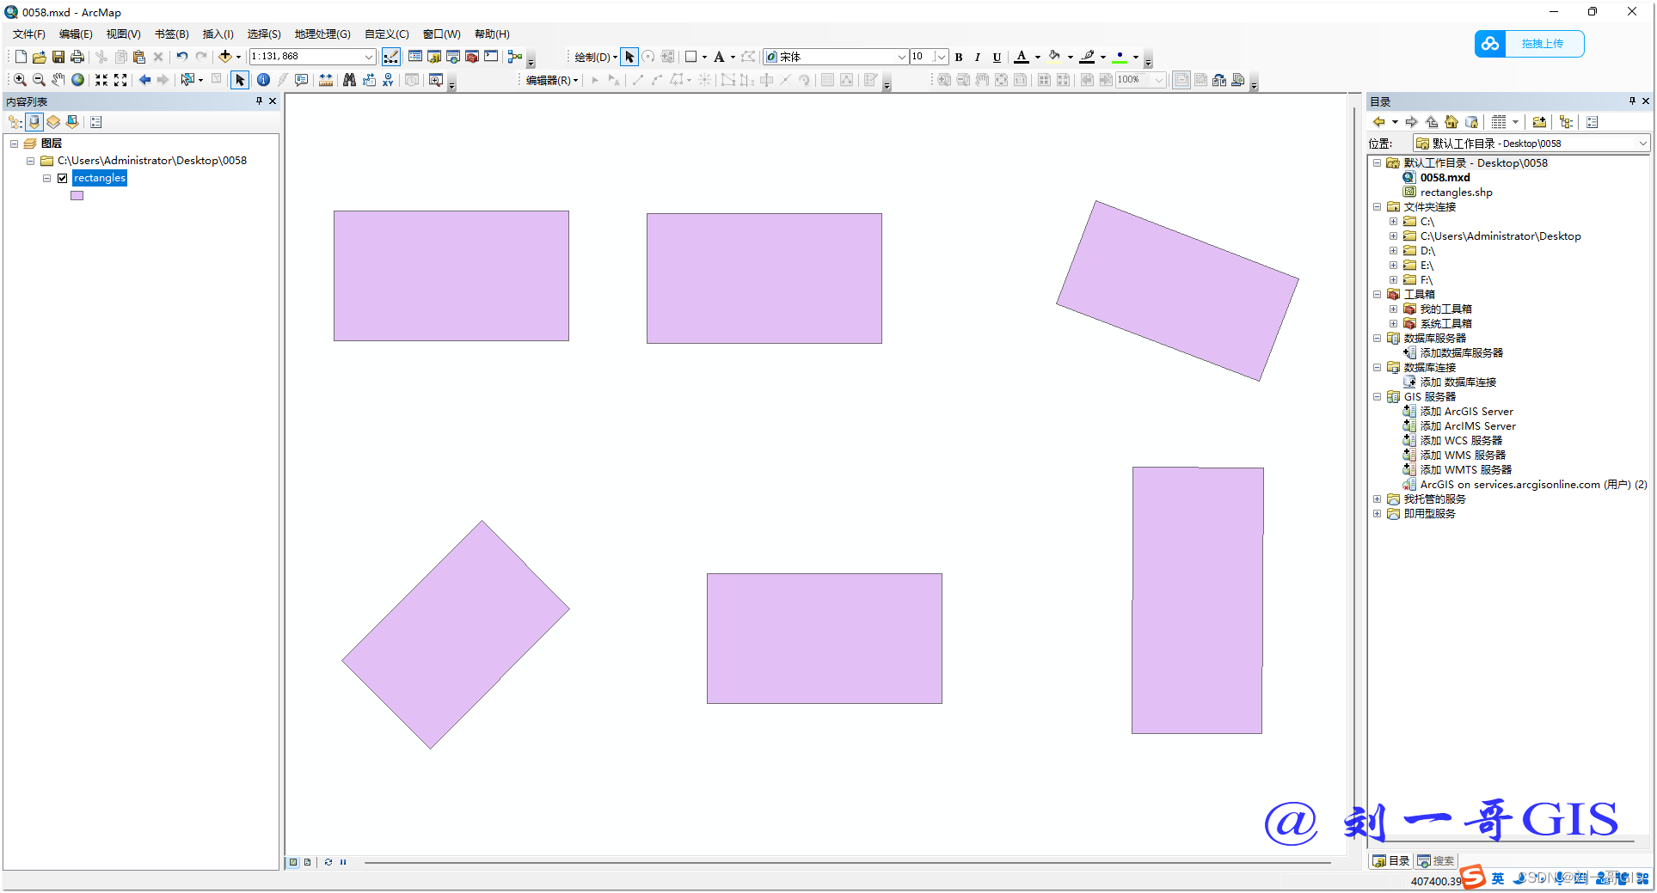This screenshot has width=1657, height=893.
Task: Open the 地理处理(G) menu
Action: click(322, 34)
